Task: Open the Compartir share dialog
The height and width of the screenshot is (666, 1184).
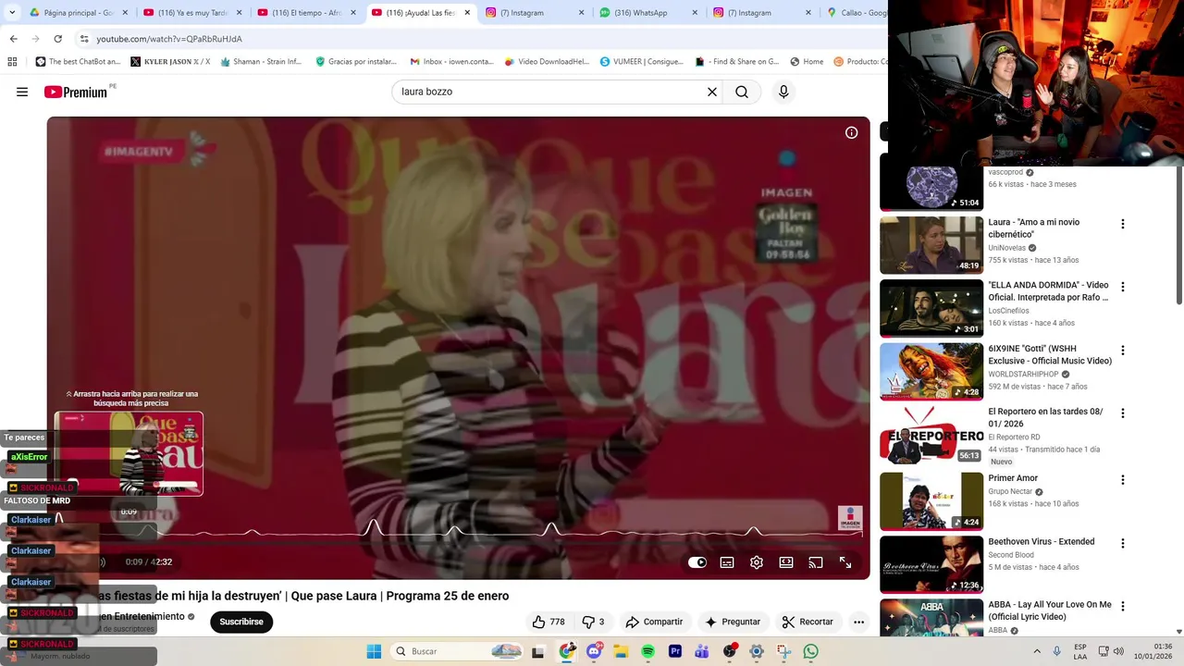Action: (654, 622)
